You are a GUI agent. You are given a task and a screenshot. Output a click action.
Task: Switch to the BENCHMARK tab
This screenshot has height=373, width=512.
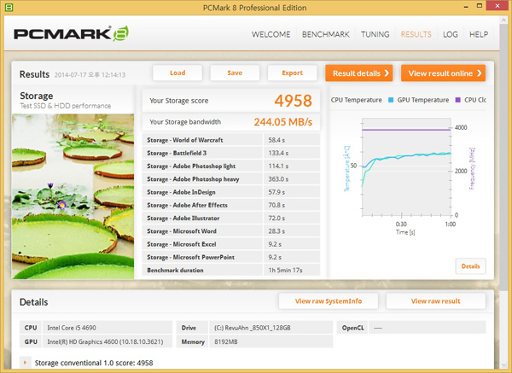click(x=326, y=34)
